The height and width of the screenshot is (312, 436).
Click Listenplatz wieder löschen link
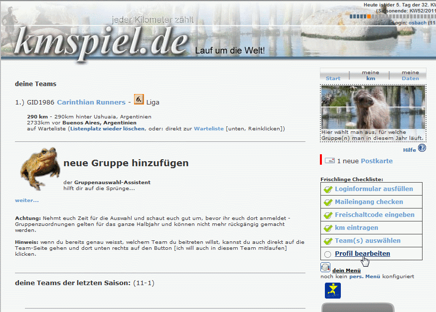pyautogui.click(x=106, y=128)
